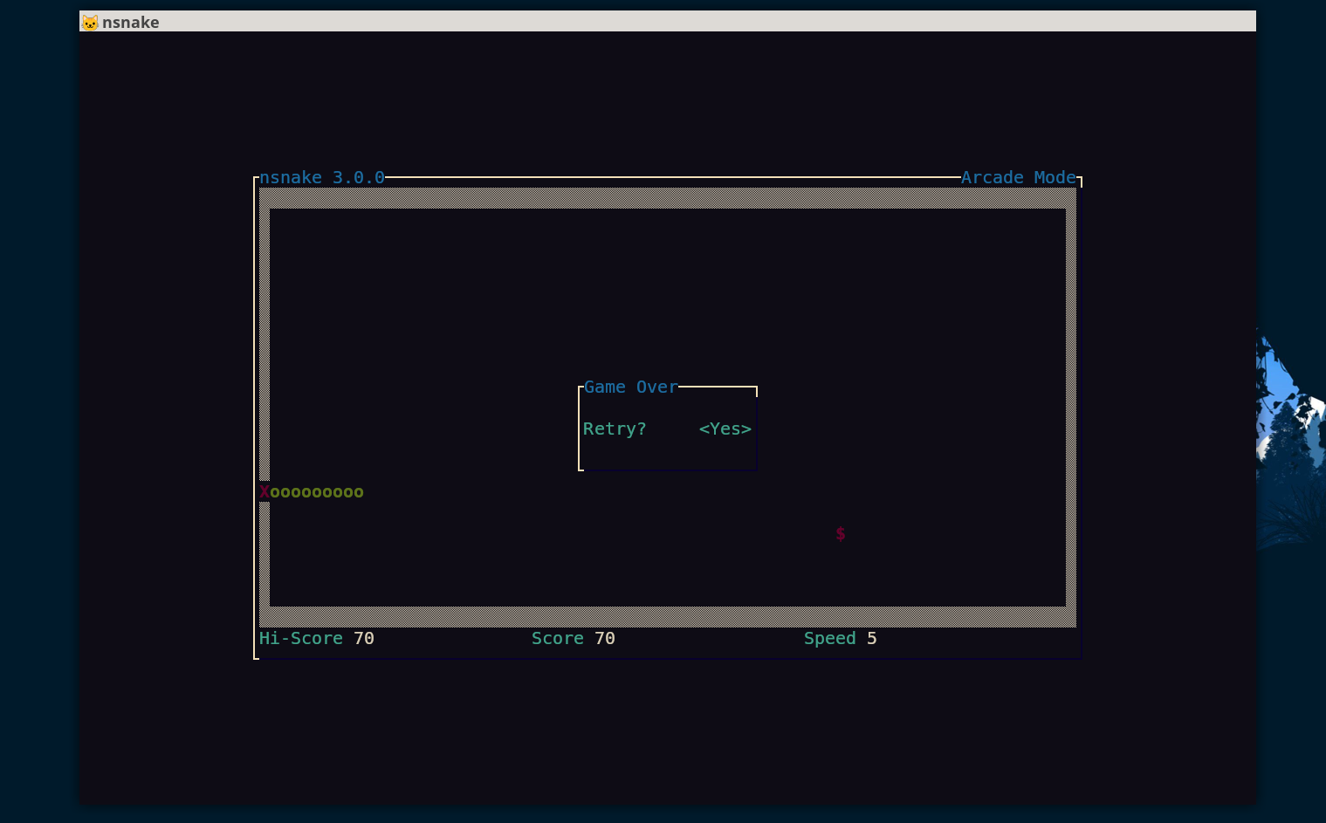Screen dimensions: 1326x823
Task: Click the 'Arcade Mode' label
Action: pos(1019,177)
